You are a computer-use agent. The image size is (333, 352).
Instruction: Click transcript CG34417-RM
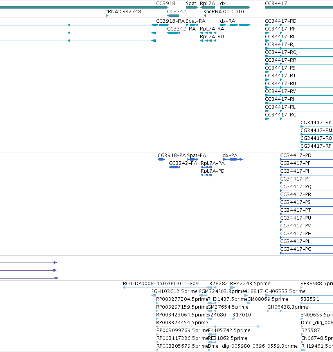pos(316,130)
